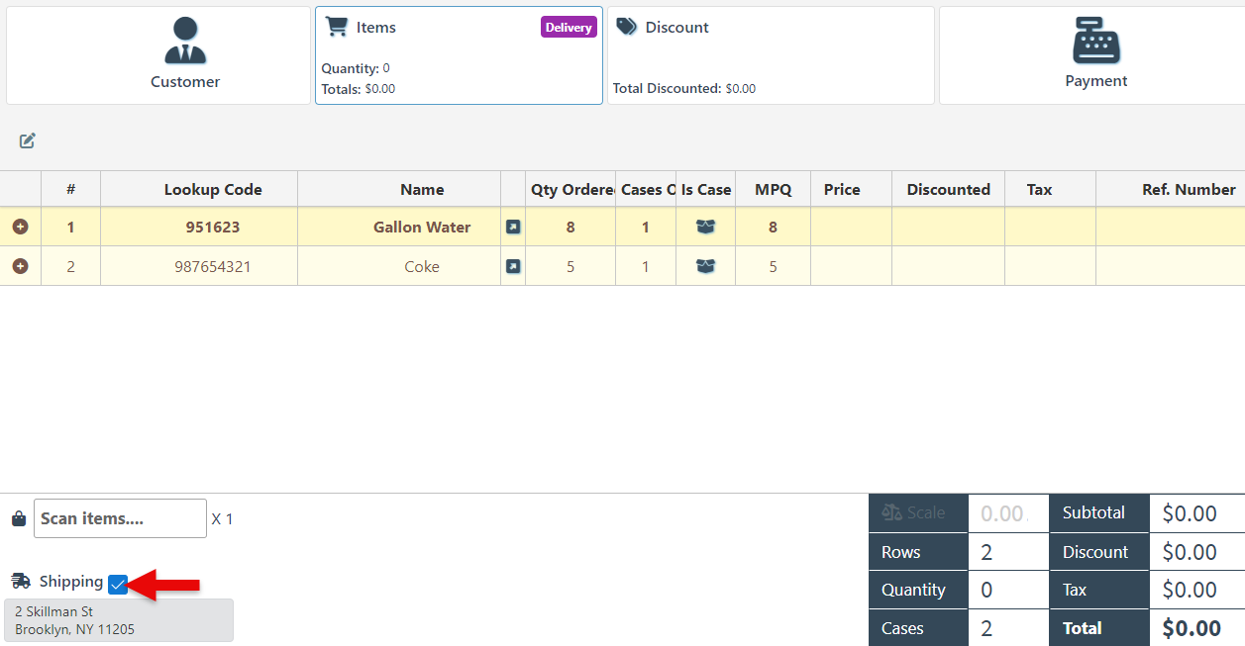Sort by the Lookup Code column header
1245x646 pixels.
point(213,190)
